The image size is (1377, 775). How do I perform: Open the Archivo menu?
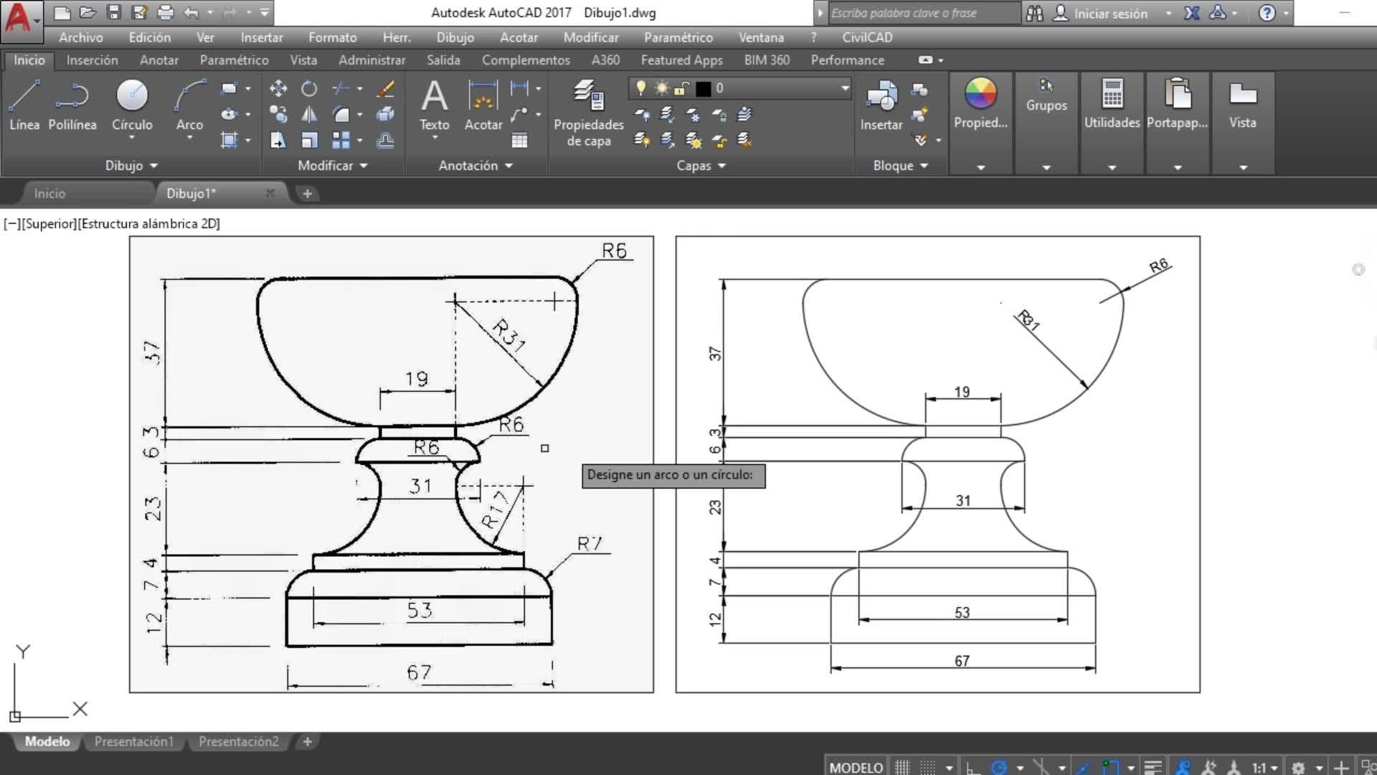coord(81,37)
